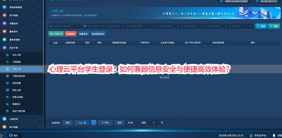Click the 导入干预人员 button
282x138 pixels.
click(56, 34)
